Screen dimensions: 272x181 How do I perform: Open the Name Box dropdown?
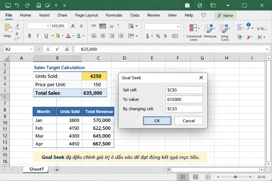(31, 49)
